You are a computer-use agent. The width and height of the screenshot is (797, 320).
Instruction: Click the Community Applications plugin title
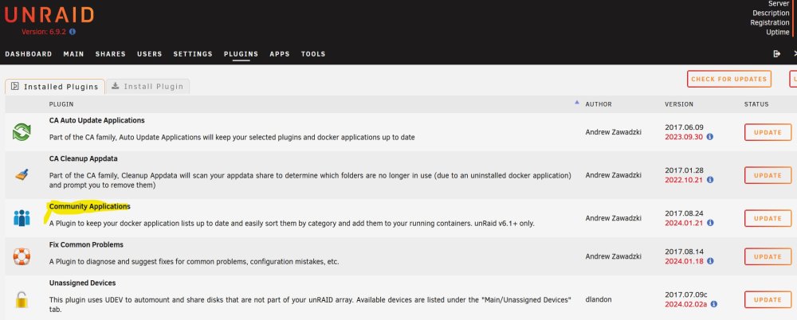pyautogui.click(x=89, y=206)
